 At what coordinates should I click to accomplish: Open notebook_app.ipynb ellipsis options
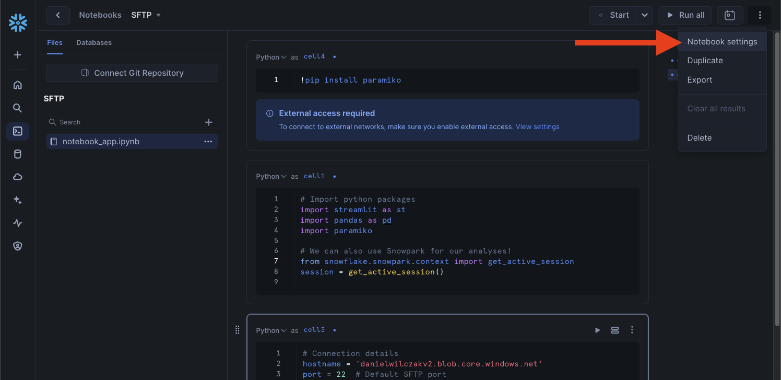click(x=208, y=142)
